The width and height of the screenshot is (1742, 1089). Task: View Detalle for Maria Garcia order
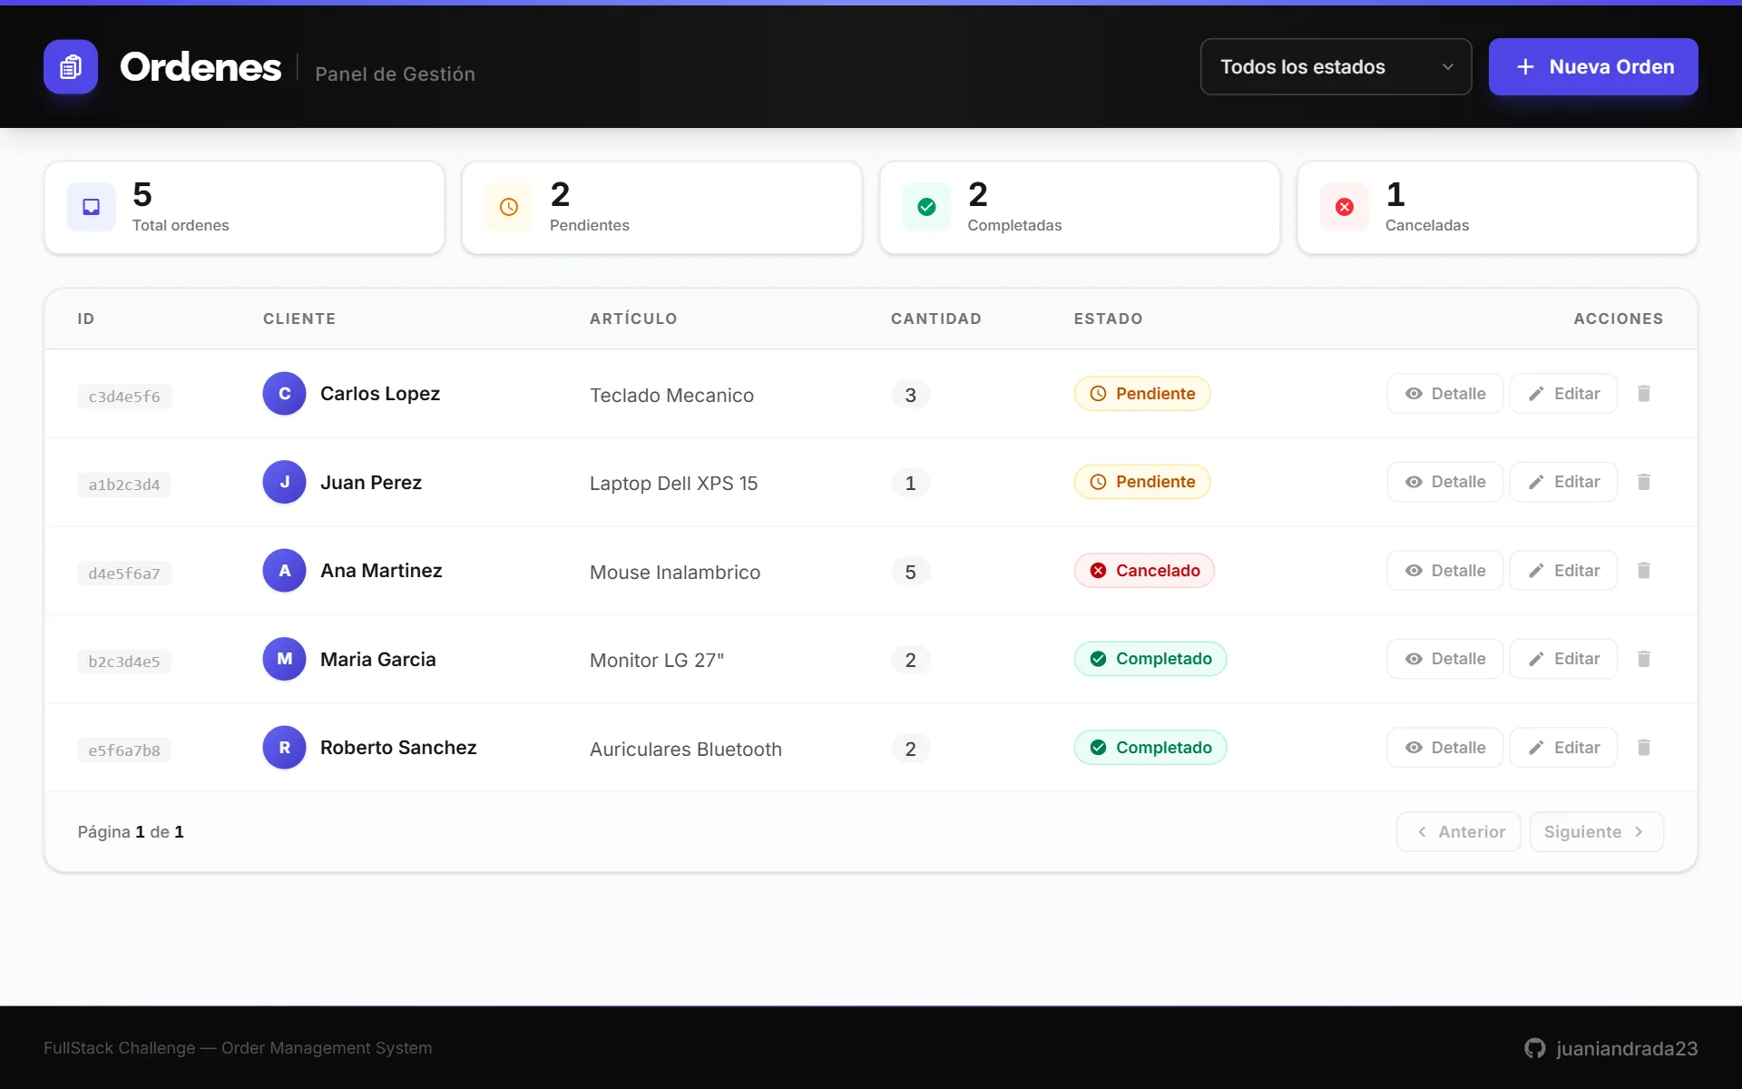pyautogui.click(x=1444, y=659)
